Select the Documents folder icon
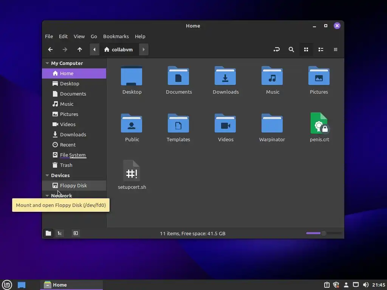 click(178, 76)
